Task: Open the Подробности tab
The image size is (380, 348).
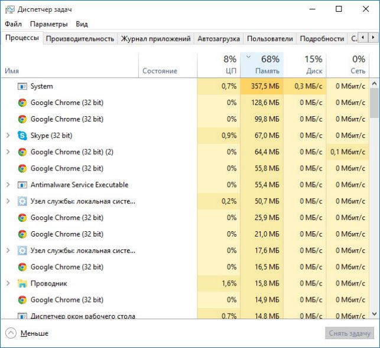Action: pyautogui.click(x=322, y=39)
